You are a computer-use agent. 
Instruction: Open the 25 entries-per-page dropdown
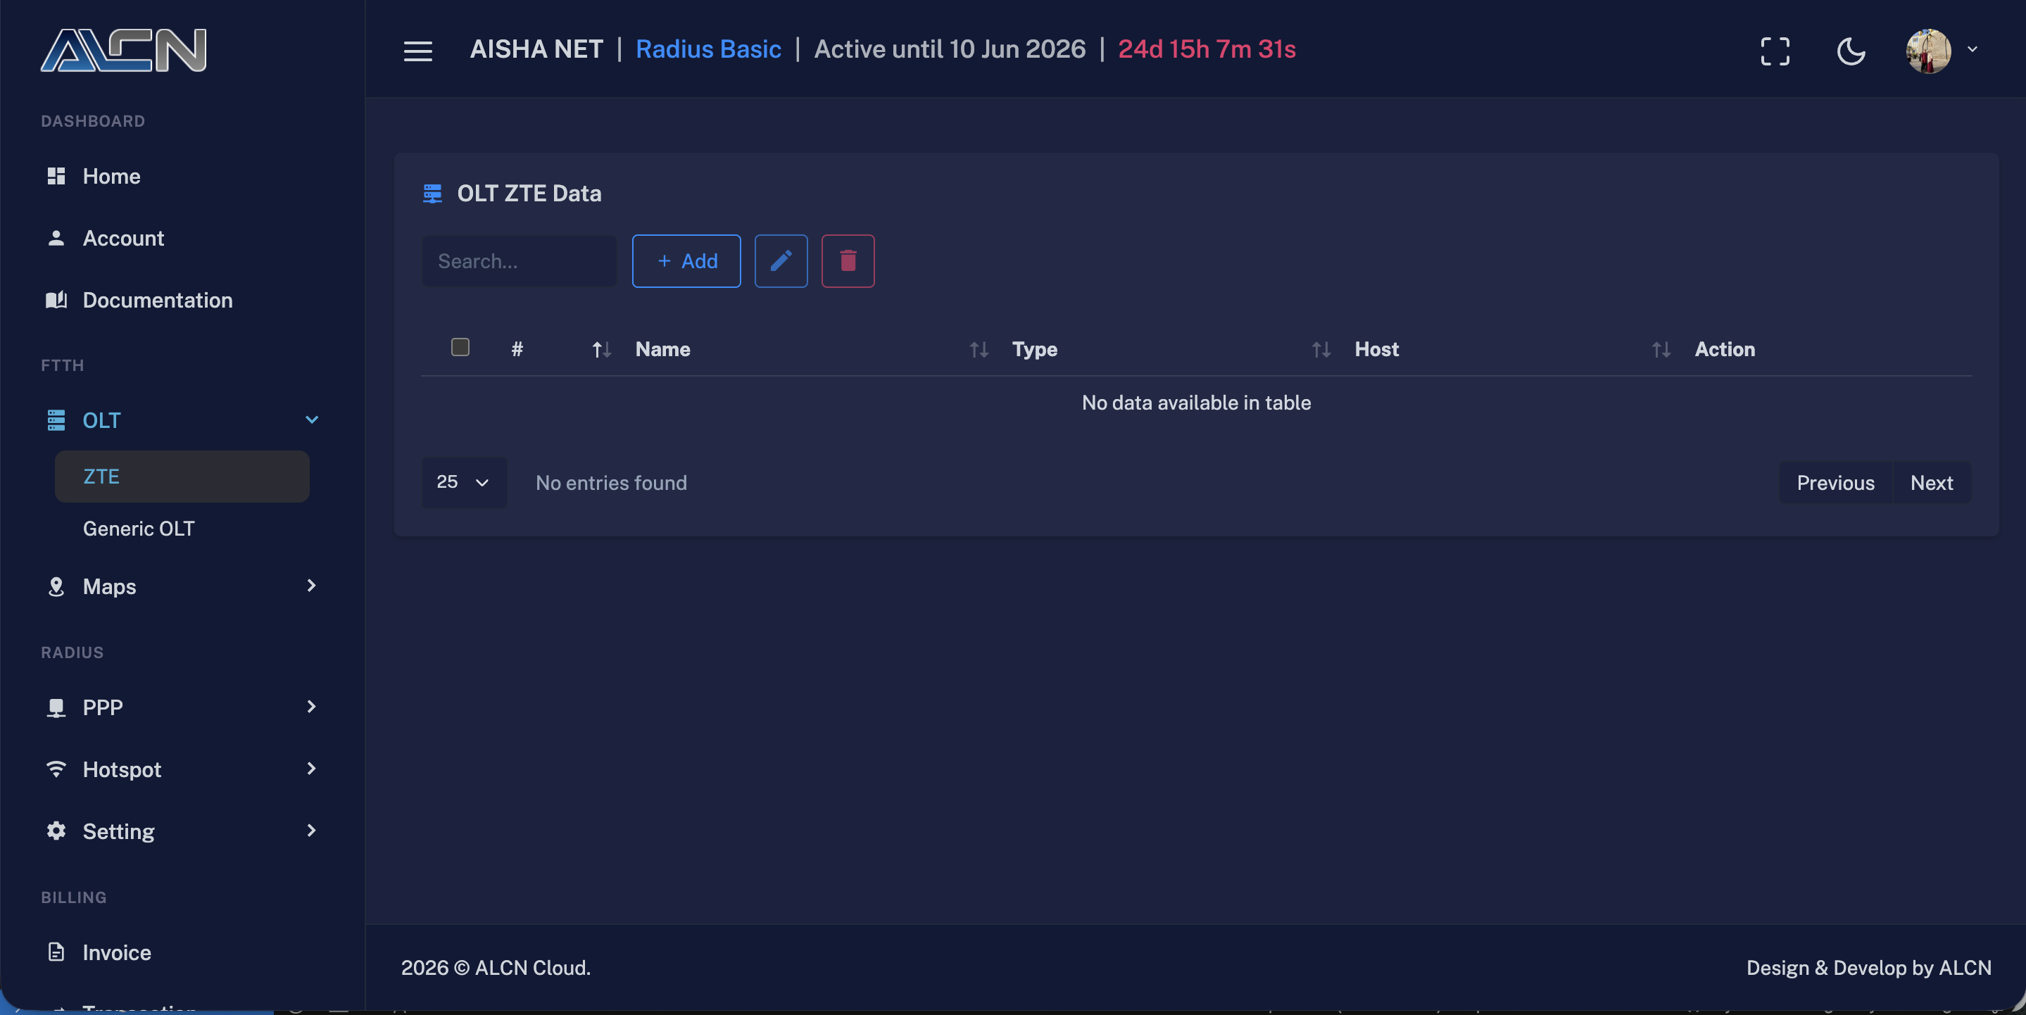pyautogui.click(x=464, y=482)
